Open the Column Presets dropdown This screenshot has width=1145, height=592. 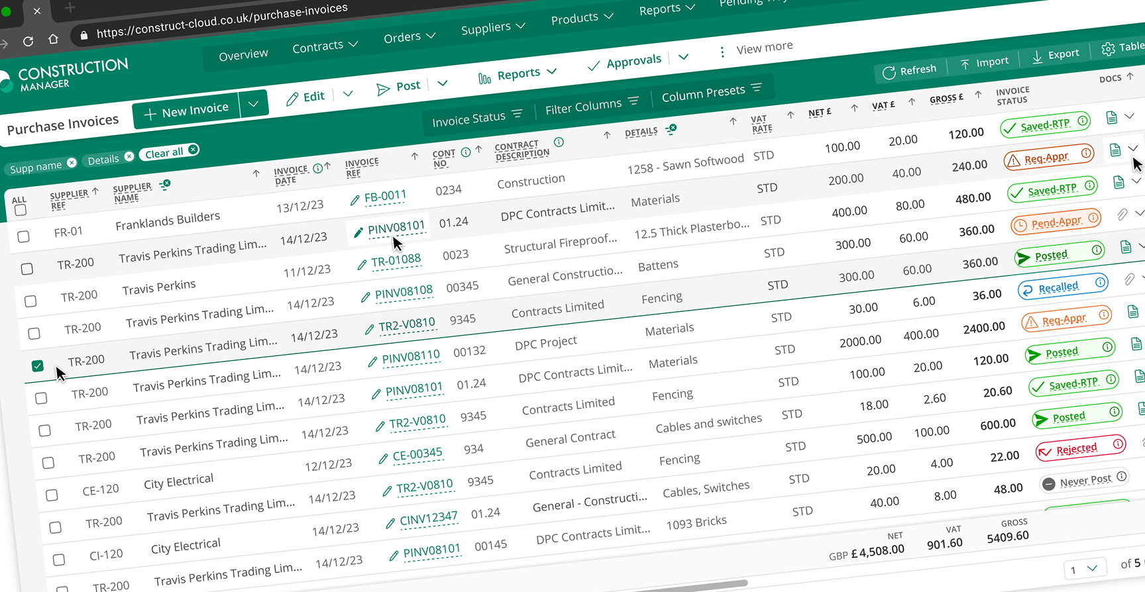(x=712, y=92)
